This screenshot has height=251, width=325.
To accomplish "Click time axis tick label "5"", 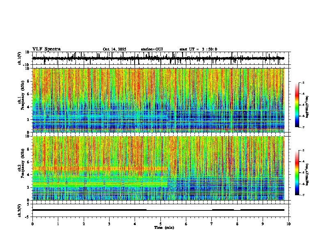I will 160,224.
